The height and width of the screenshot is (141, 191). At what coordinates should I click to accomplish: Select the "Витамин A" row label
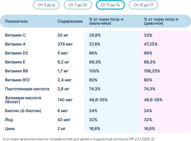tap(15, 44)
